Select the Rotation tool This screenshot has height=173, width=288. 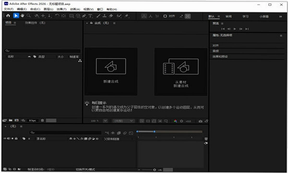tap(57, 16)
